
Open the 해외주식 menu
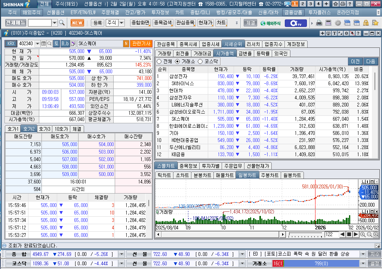(x=31, y=12)
